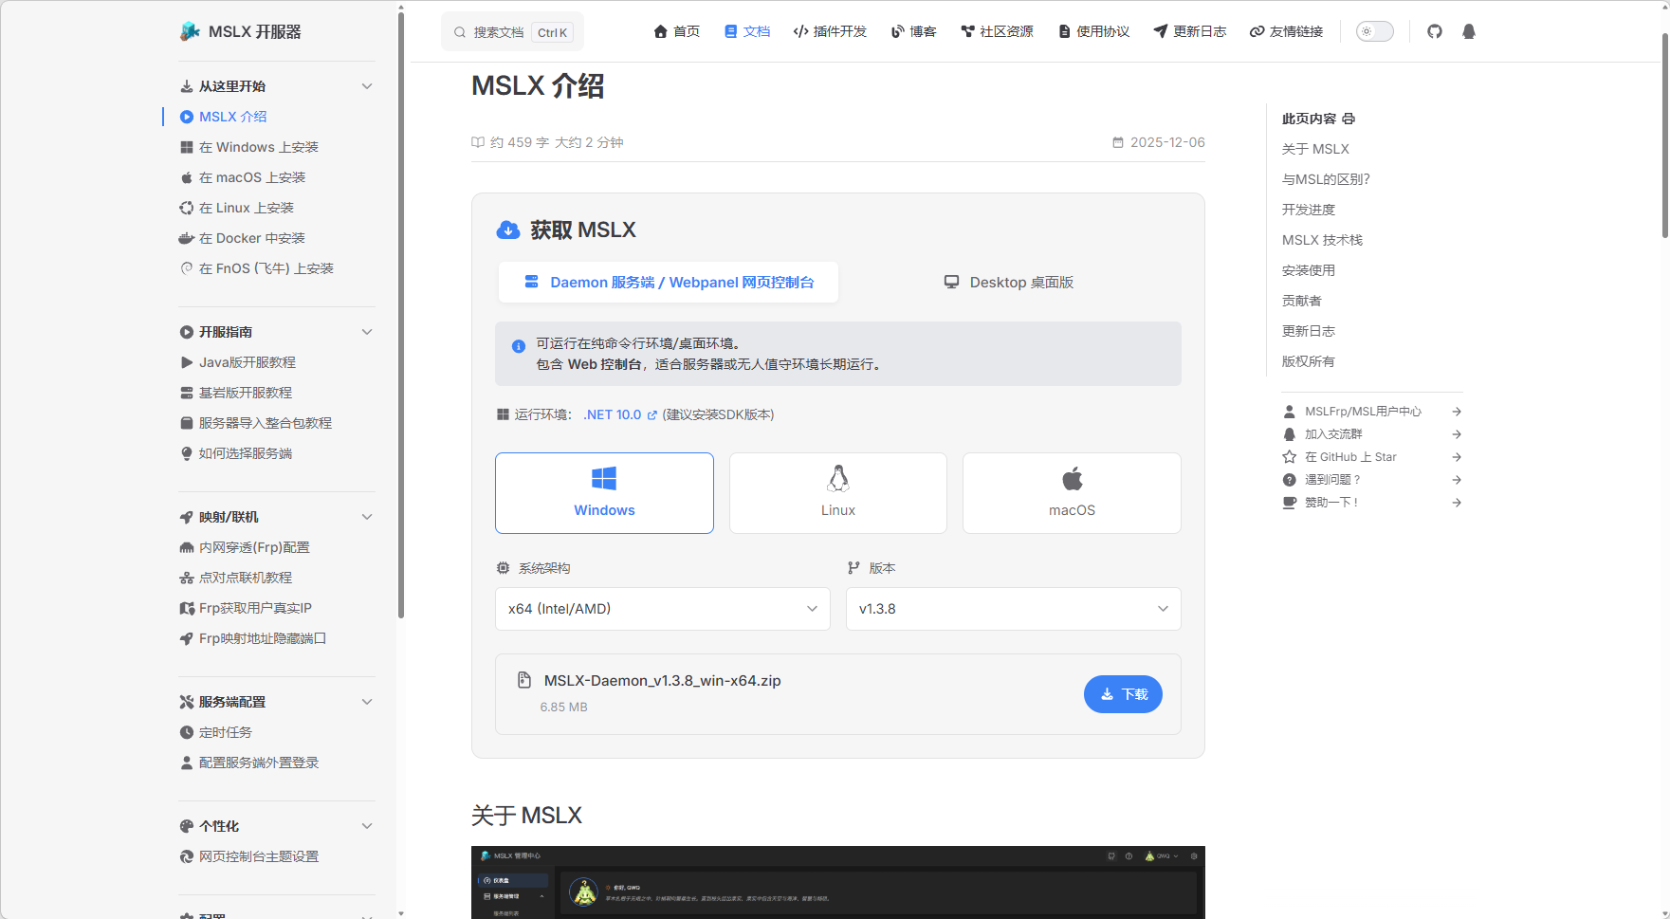Click the .NET 10.0 runtime link
The width and height of the screenshot is (1670, 919).
[x=613, y=415]
